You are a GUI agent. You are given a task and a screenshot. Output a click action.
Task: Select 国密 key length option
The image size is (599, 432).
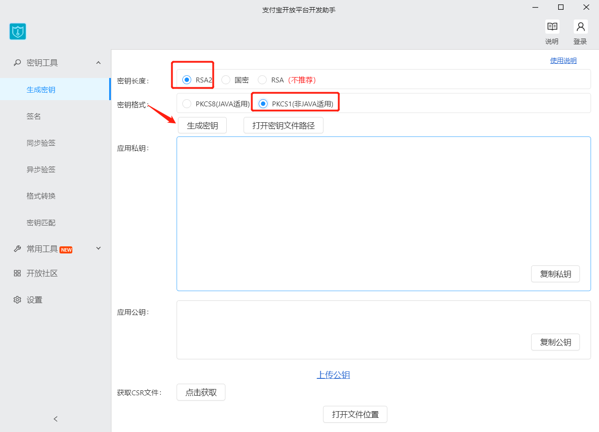[226, 80]
